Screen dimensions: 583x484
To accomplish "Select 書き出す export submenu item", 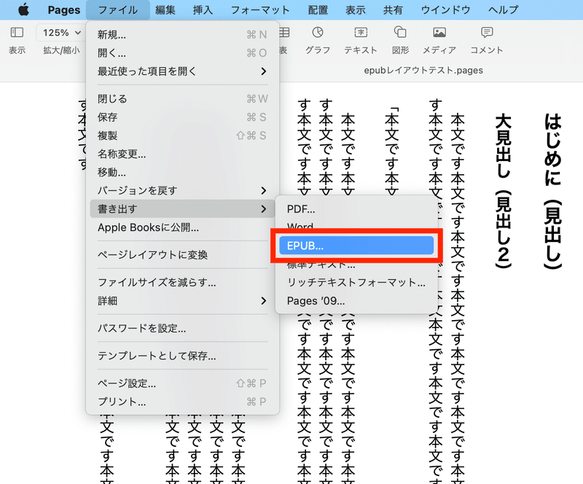I will click(x=183, y=208).
